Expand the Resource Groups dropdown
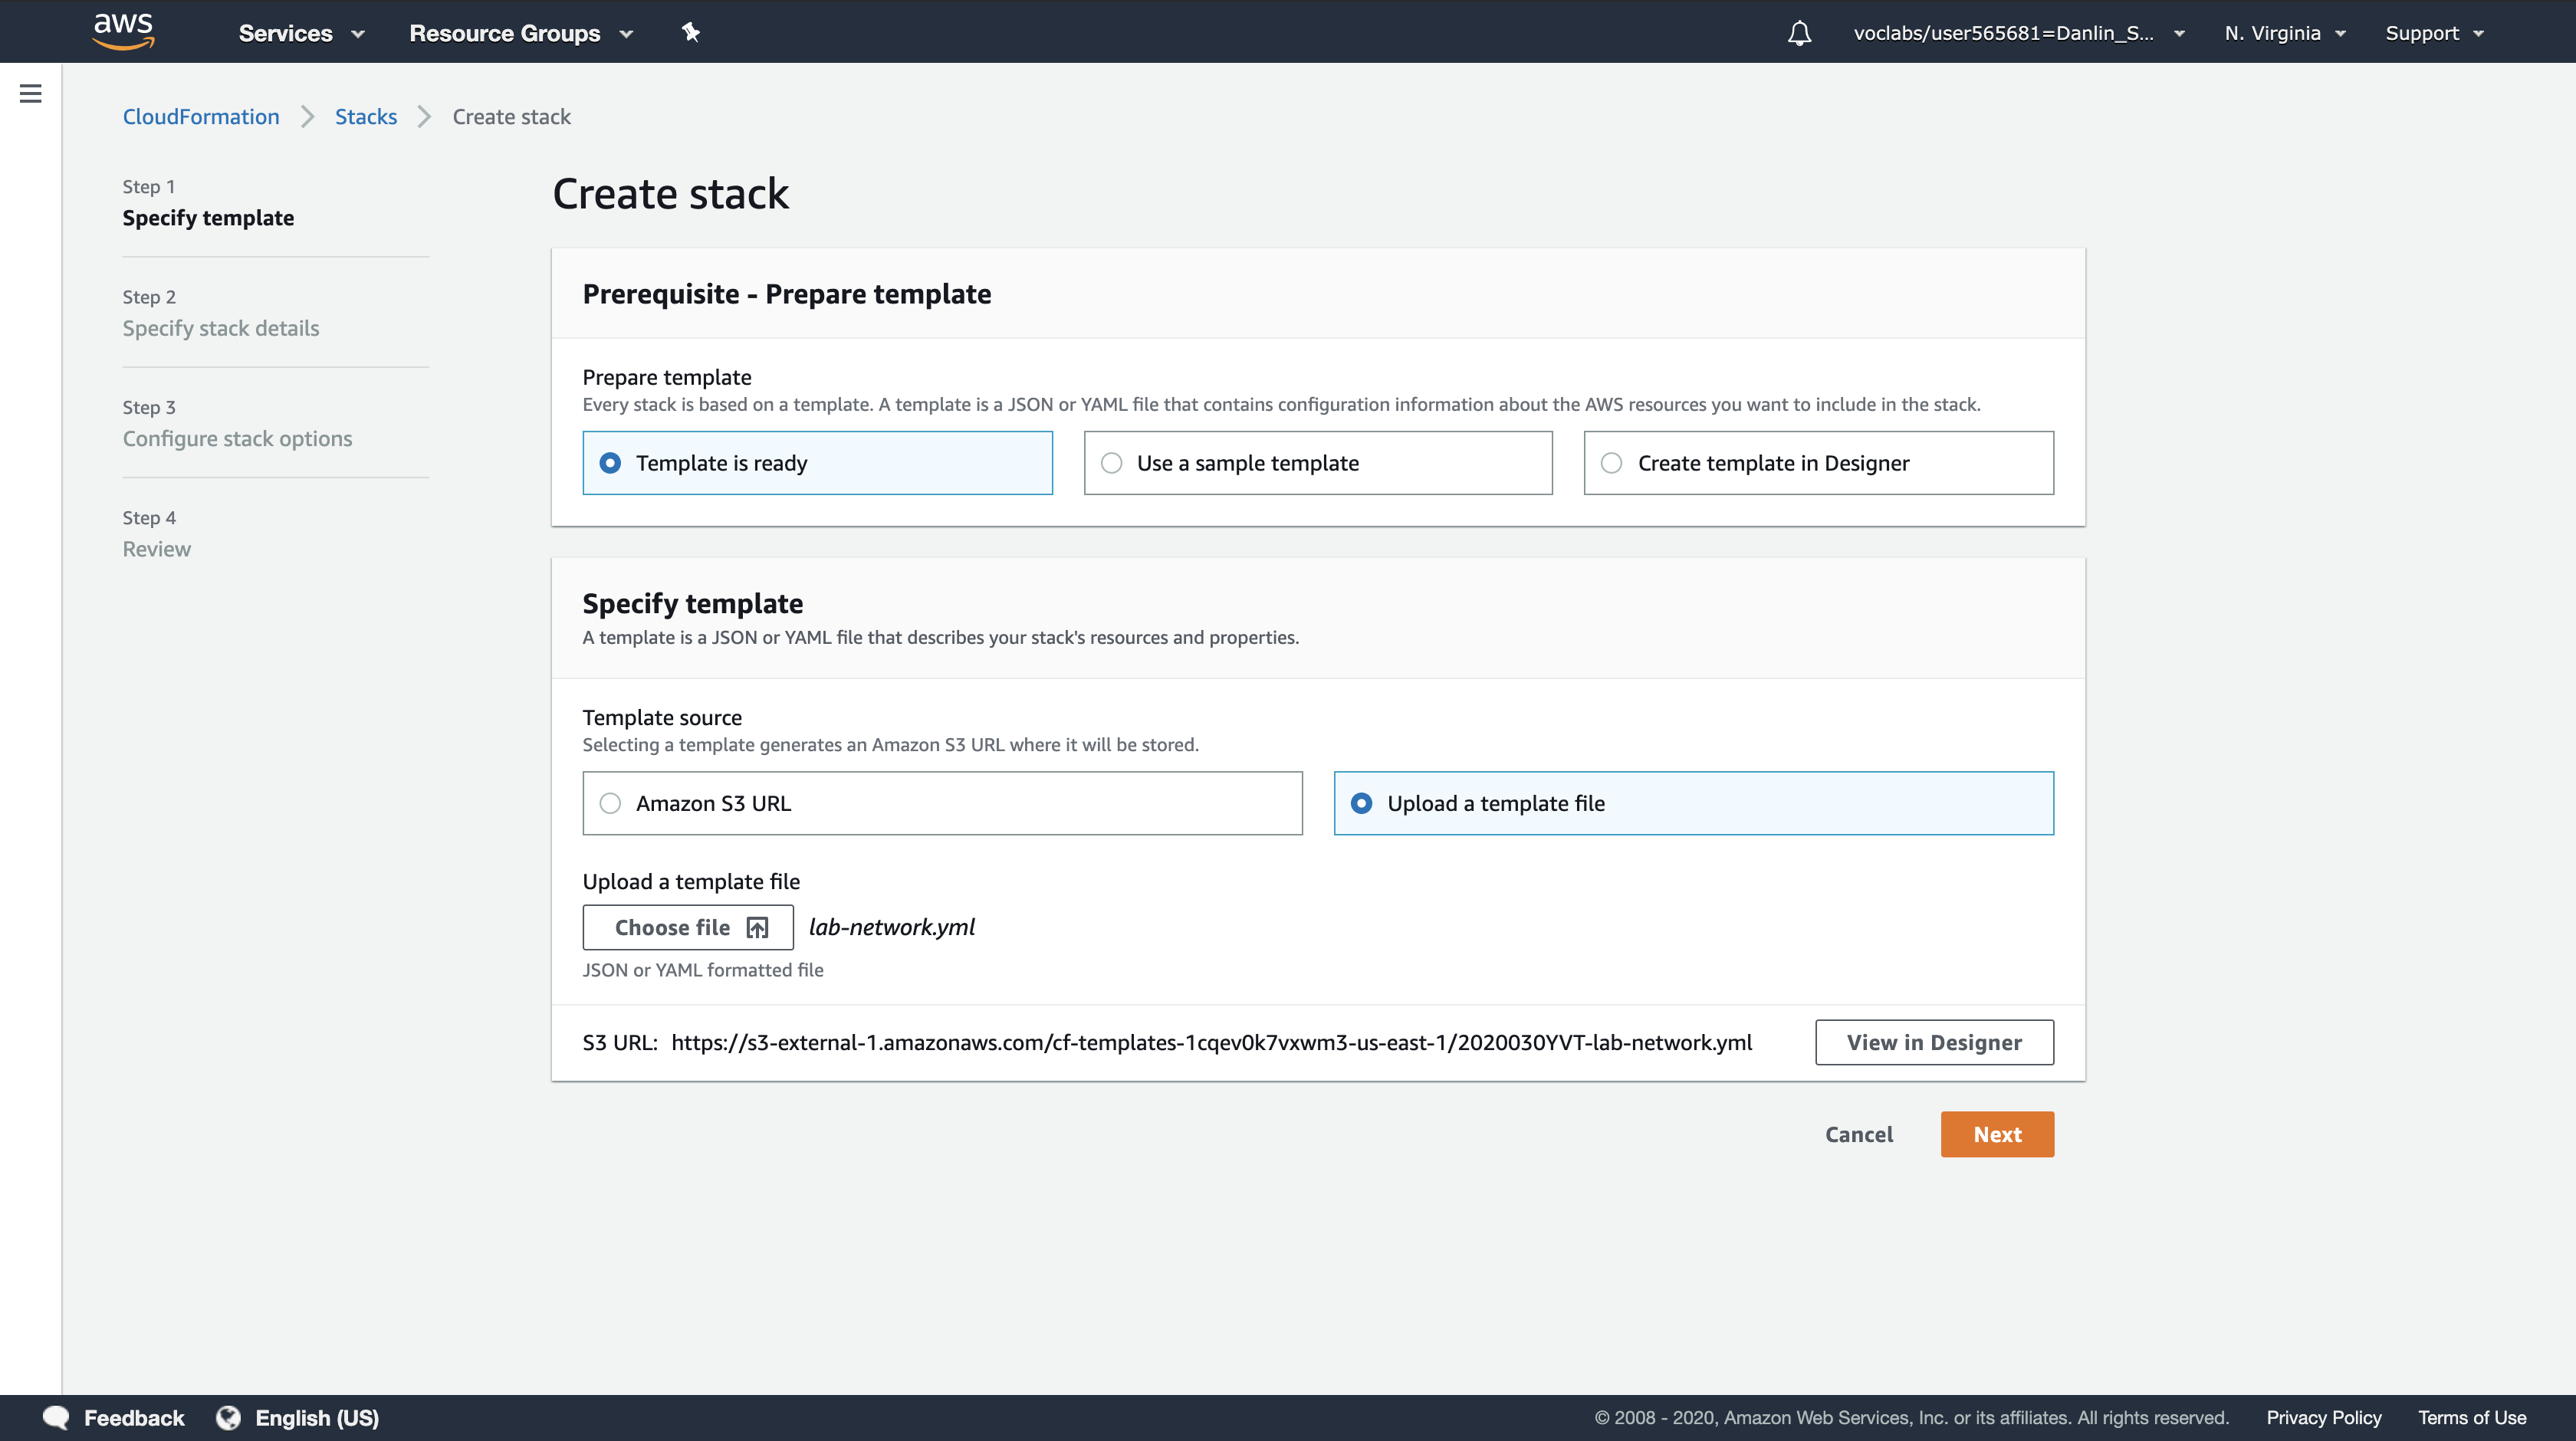This screenshot has width=2576, height=1441. pos(520,33)
